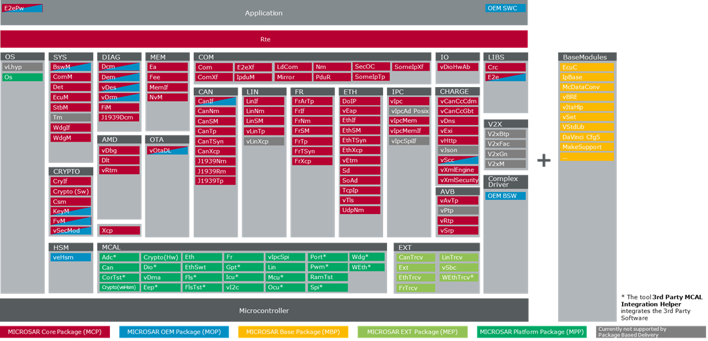Screen dimensions: 708x341
Task: Select the RamTst block in MCAL
Action: click(328, 277)
